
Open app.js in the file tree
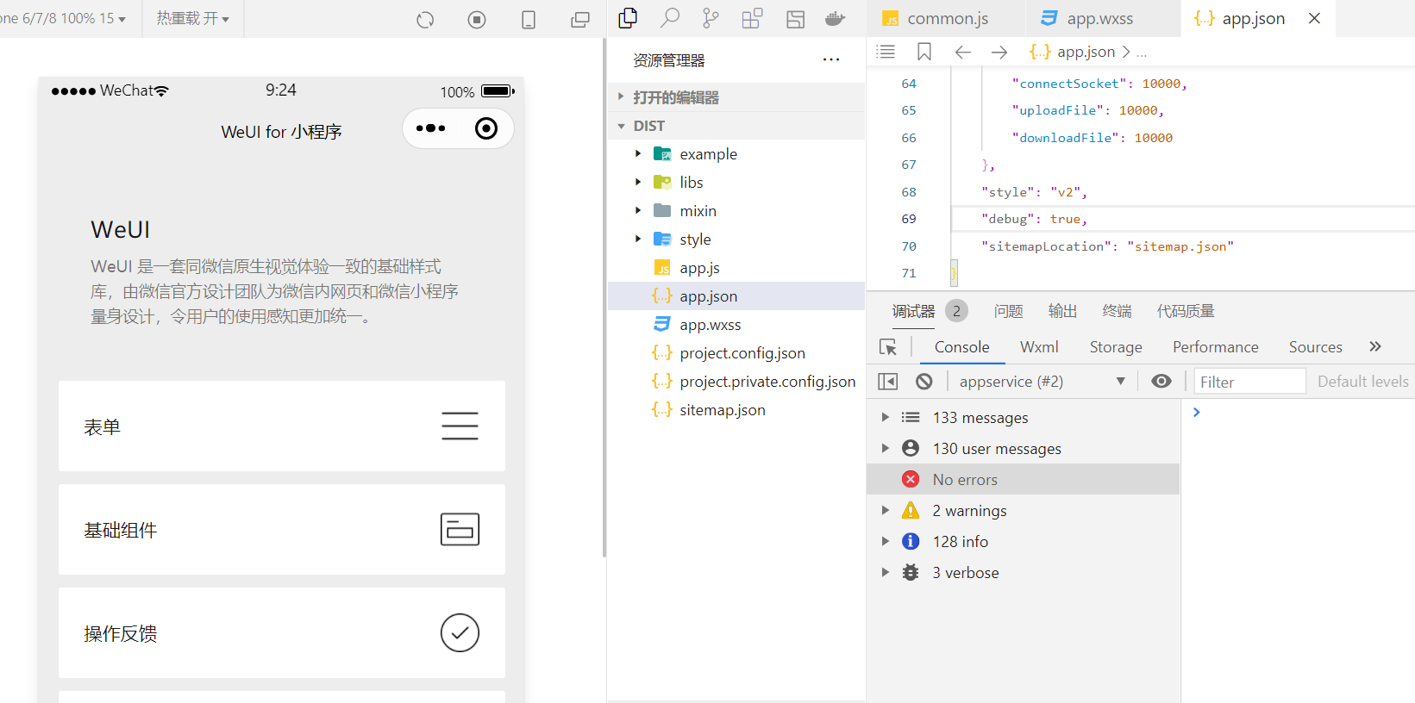click(x=736, y=268)
